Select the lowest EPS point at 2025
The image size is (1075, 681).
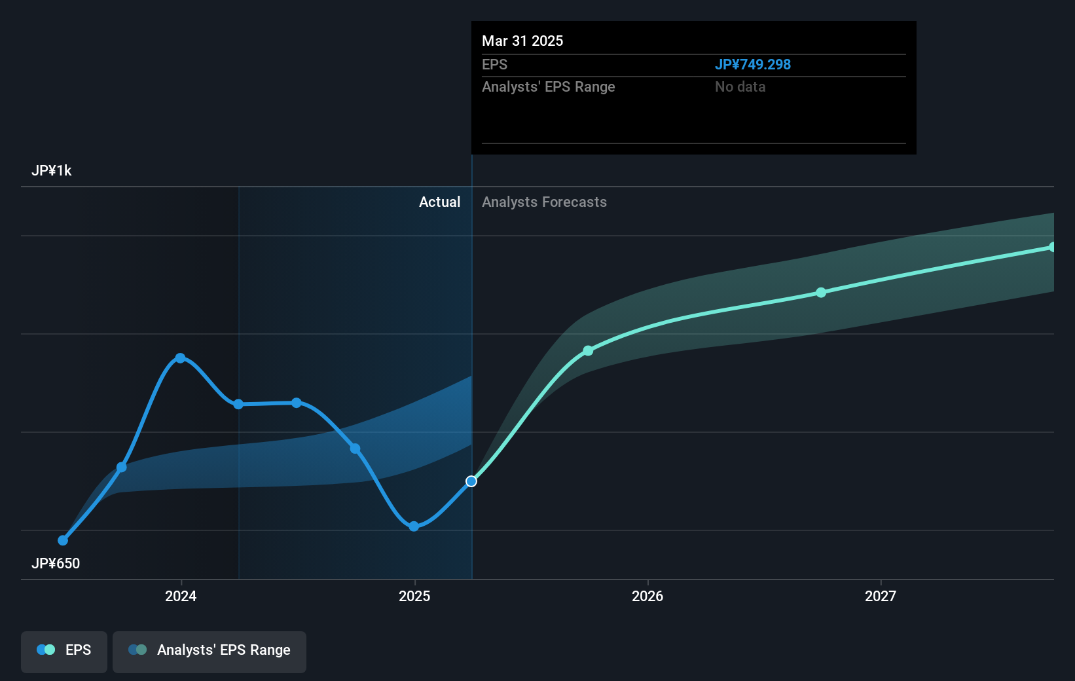pyautogui.click(x=414, y=526)
